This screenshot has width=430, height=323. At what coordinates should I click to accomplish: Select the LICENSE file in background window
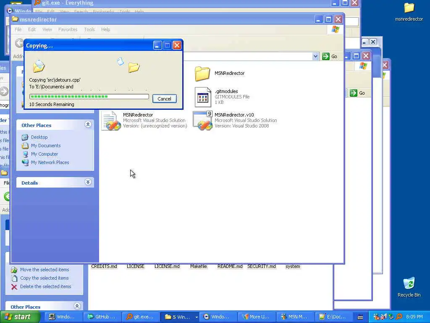click(136, 266)
